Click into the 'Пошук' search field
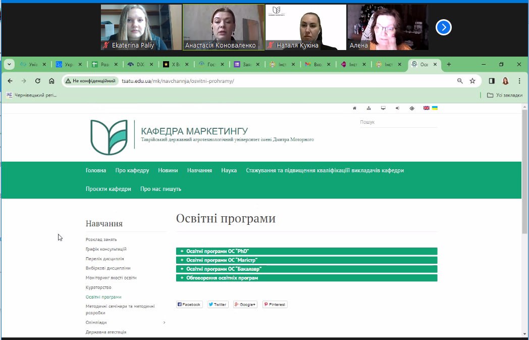The width and height of the screenshot is (529, 340). (x=398, y=122)
